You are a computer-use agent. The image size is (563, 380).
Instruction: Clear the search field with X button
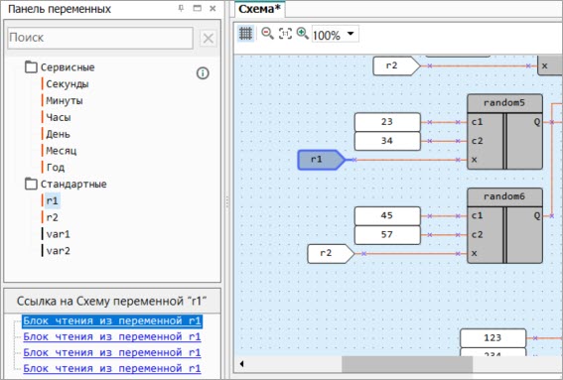(209, 38)
